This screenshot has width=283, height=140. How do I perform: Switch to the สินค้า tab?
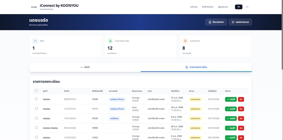tap(85, 67)
